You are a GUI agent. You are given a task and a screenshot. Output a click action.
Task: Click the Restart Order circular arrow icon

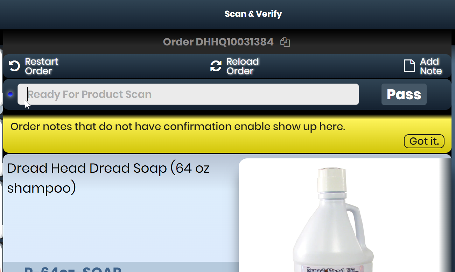(x=14, y=66)
